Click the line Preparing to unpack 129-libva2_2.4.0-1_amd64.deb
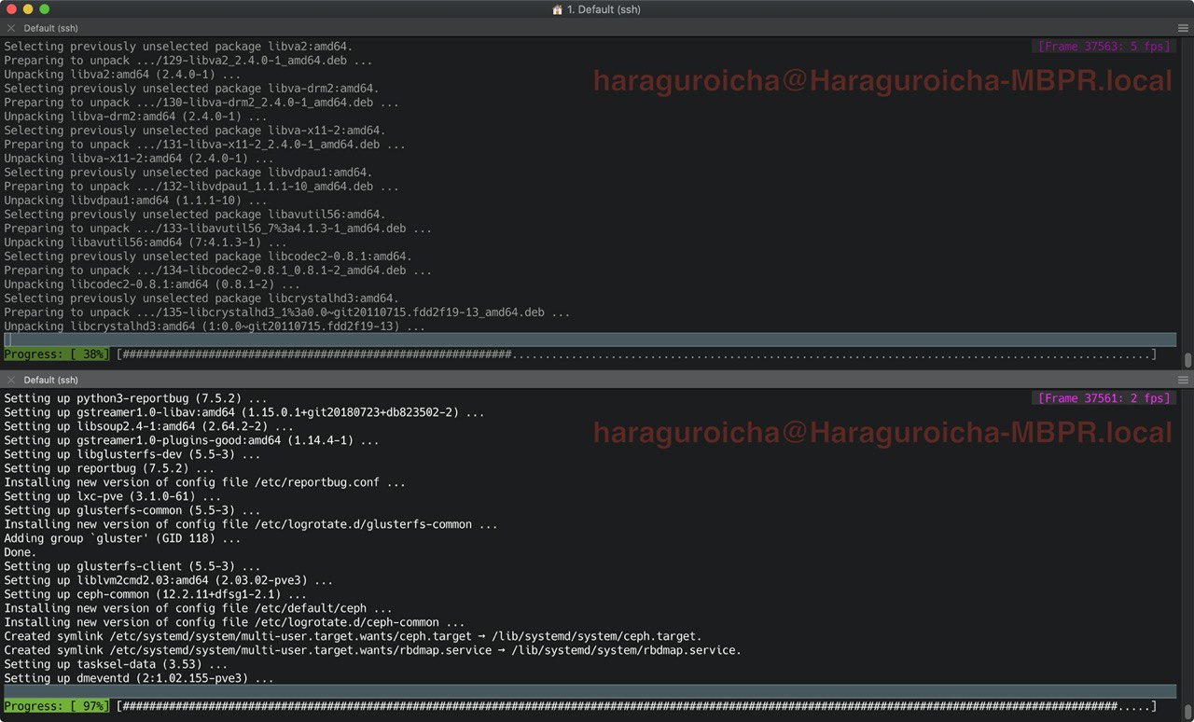1194x722 pixels. point(188,61)
